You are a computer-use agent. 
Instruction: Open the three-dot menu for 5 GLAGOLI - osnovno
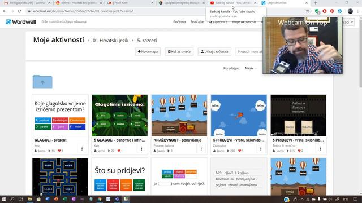pyautogui.click(x=141, y=149)
